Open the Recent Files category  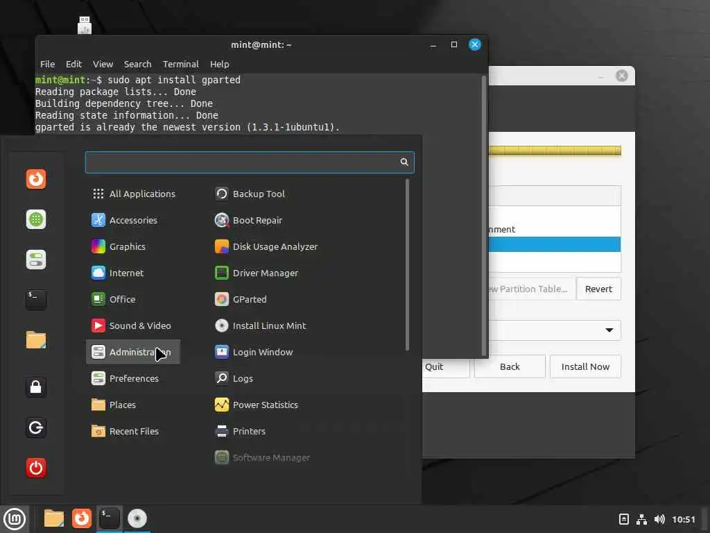[x=133, y=430]
